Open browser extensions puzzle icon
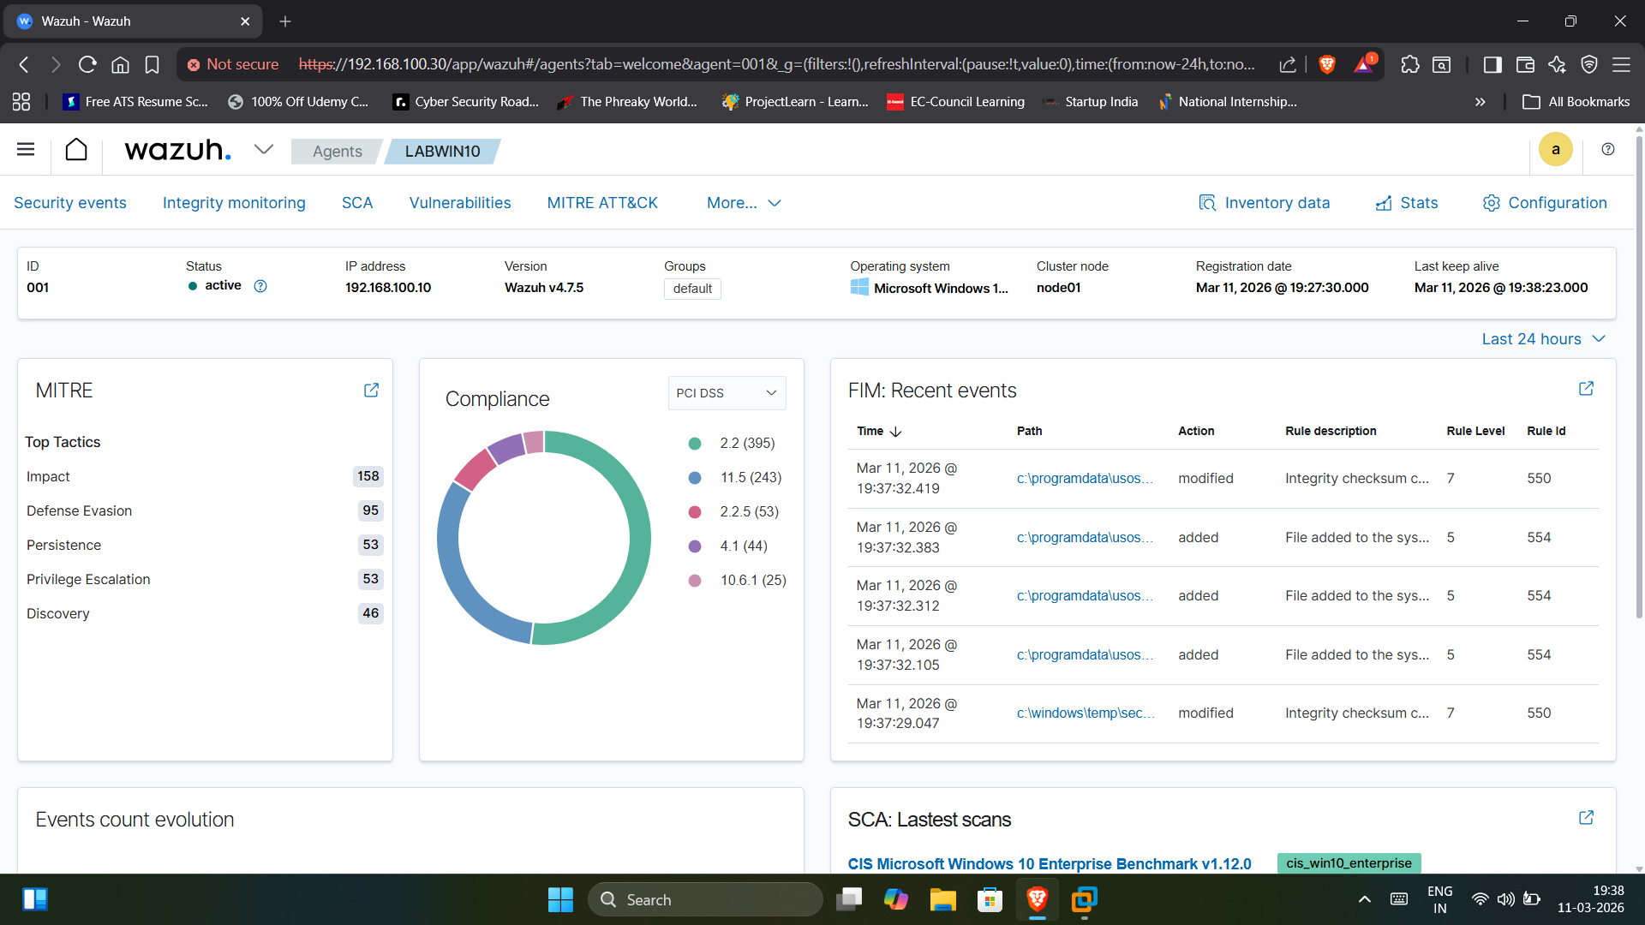Screen dimensions: 1645x925 coord(1410,64)
